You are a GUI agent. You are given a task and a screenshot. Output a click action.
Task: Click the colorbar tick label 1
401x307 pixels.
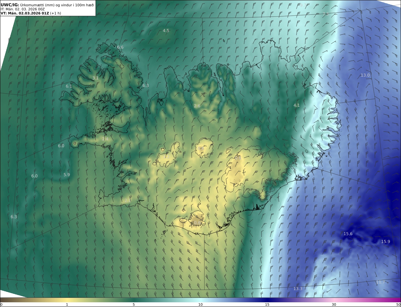pyautogui.click(x=67, y=304)
